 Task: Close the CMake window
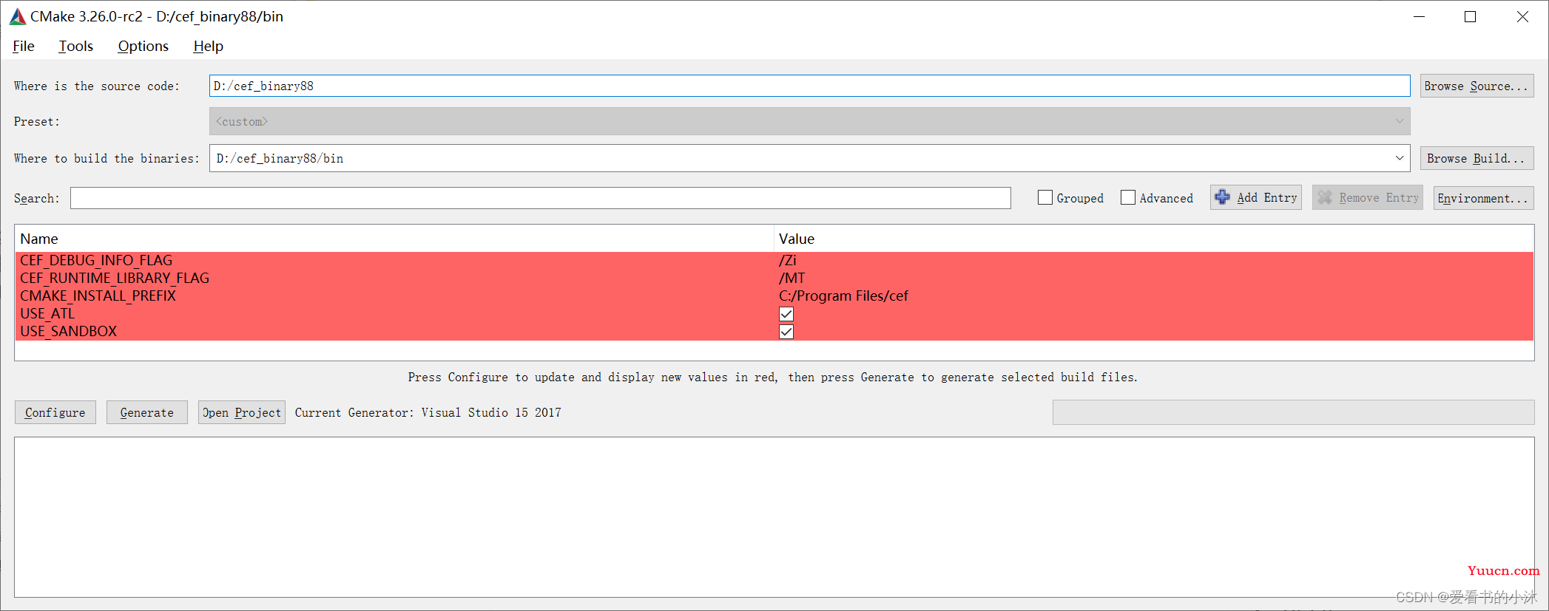pyautogui.click(x=1522, y=16)
